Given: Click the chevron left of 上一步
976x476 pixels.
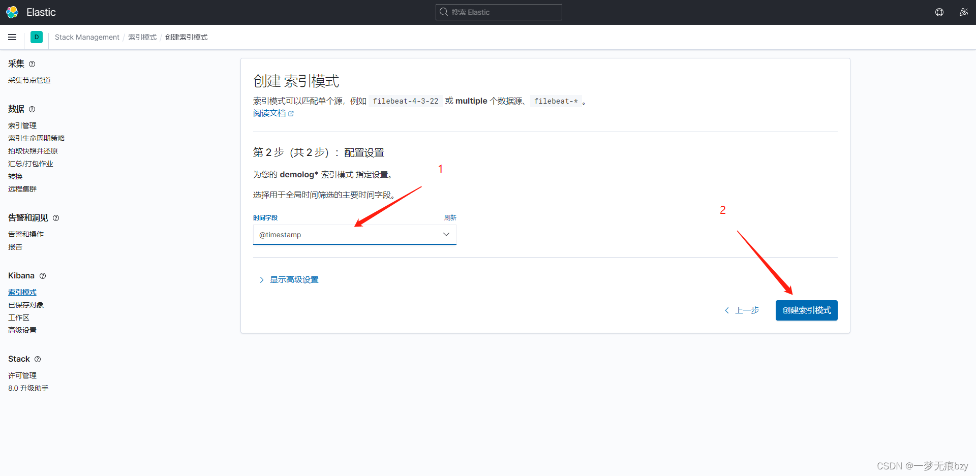Looking at the screenshot, I should 727,310.
